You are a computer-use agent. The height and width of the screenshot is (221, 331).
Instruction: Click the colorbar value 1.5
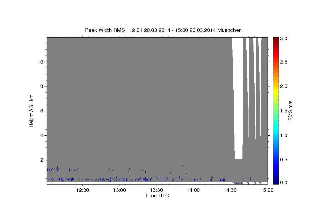[x=284, y=111]
